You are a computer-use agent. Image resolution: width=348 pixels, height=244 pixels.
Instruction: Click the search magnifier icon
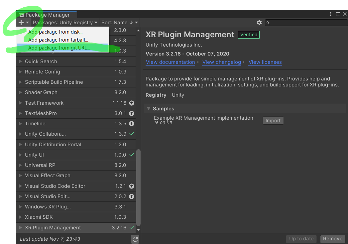click(x=268, y=23)
